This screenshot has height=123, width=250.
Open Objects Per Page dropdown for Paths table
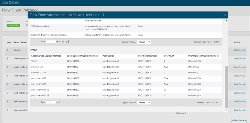tap(144, 103)
